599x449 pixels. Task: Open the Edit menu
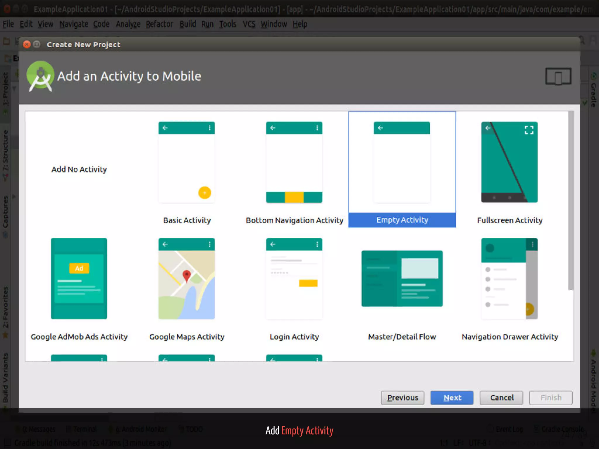click(x=26, y=24)
